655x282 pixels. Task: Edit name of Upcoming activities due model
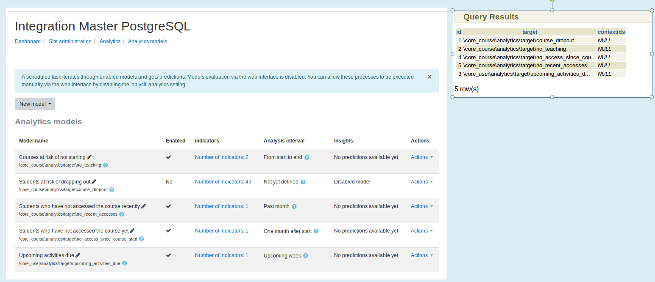(78, 255)
